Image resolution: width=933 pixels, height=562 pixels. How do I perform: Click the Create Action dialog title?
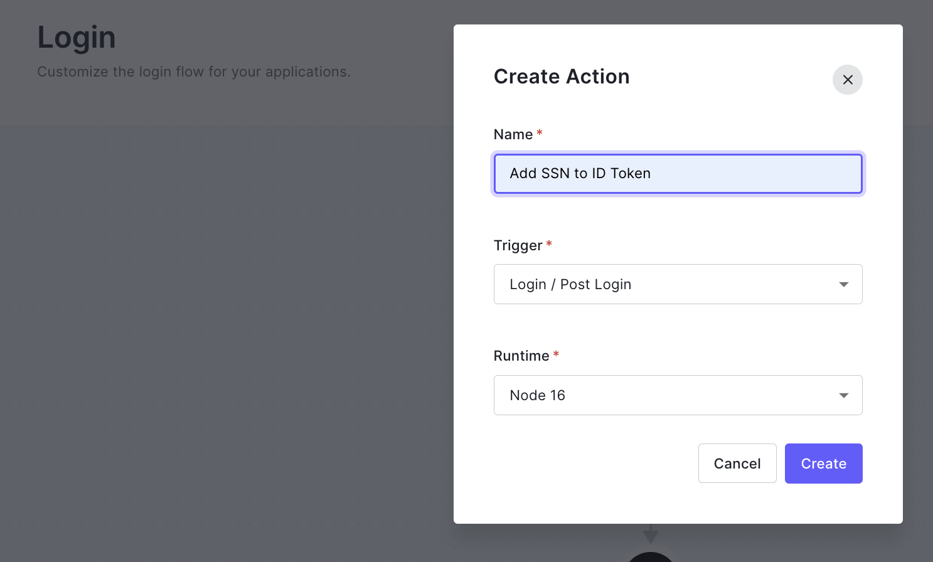pyautogui.click(x=561, y=77)
